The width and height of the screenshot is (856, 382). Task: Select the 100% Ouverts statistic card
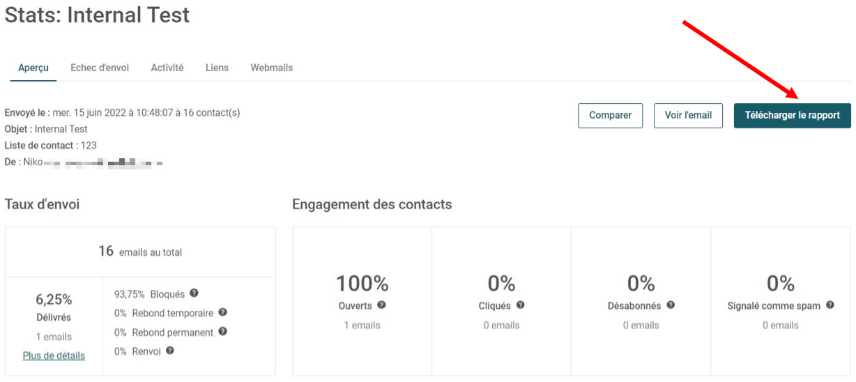[362, 301]
